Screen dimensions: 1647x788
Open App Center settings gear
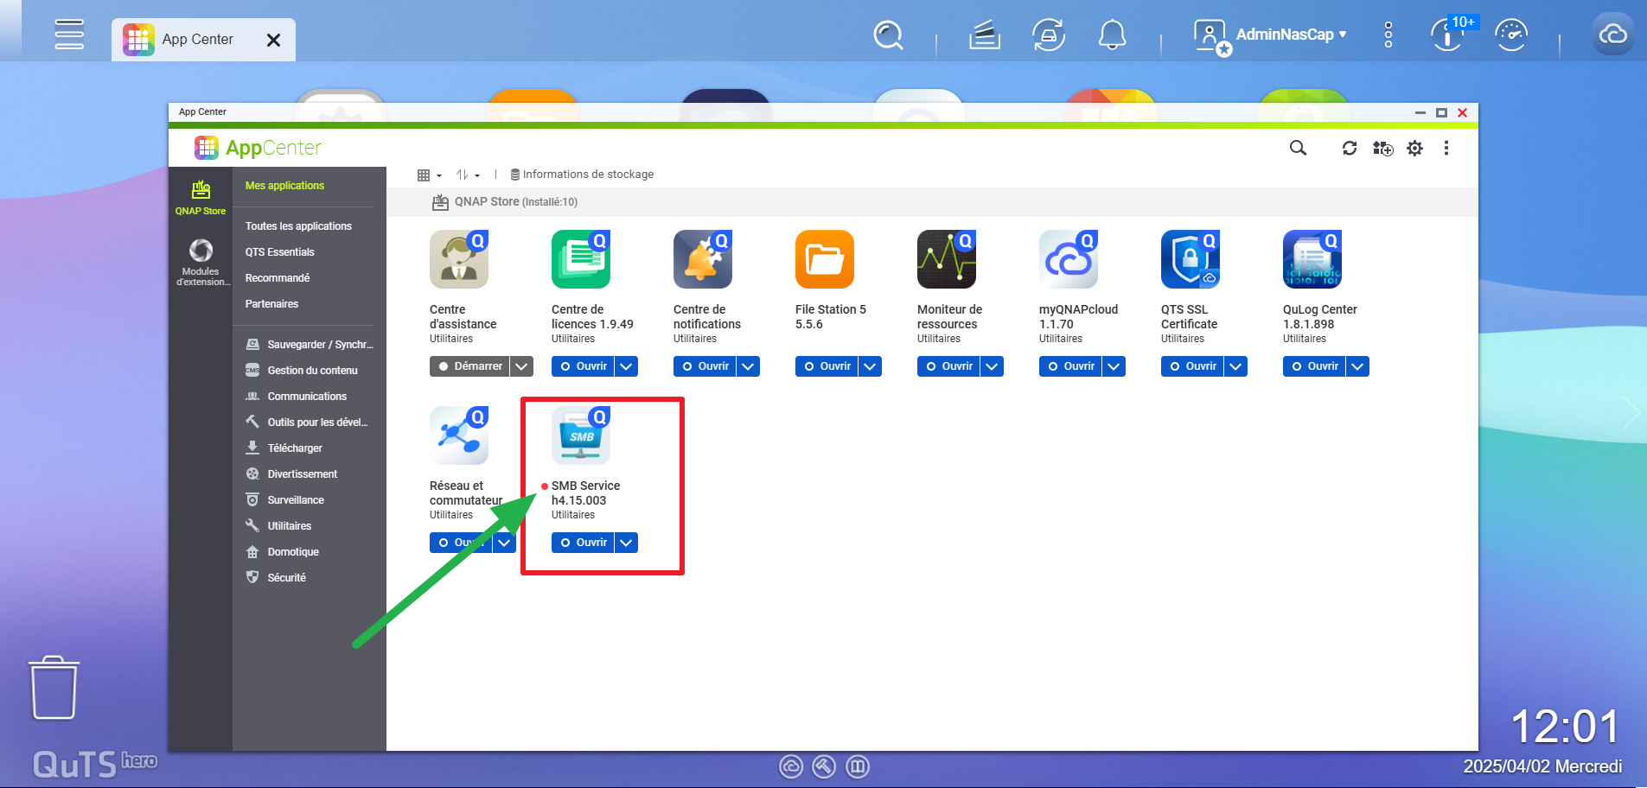tap(1414, 148)
